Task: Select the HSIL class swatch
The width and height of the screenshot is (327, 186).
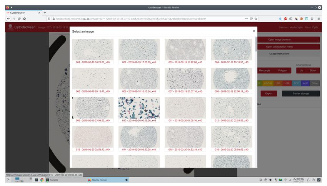Action: 287,83
